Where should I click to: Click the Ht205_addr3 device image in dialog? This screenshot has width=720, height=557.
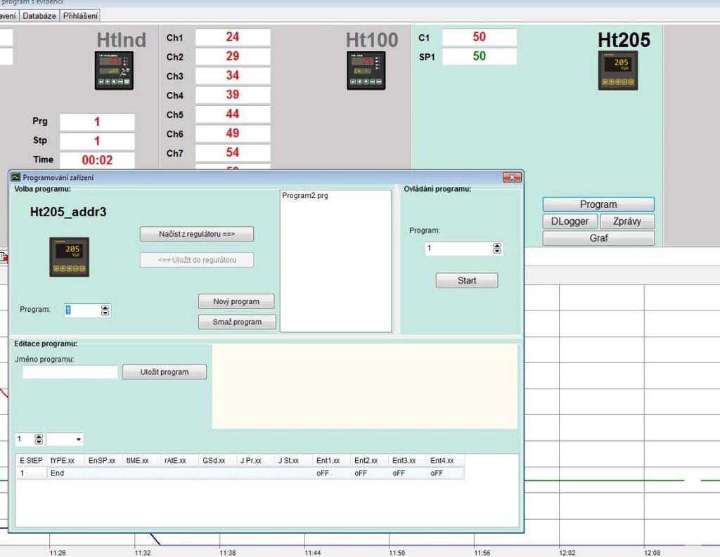pos(70,257)
